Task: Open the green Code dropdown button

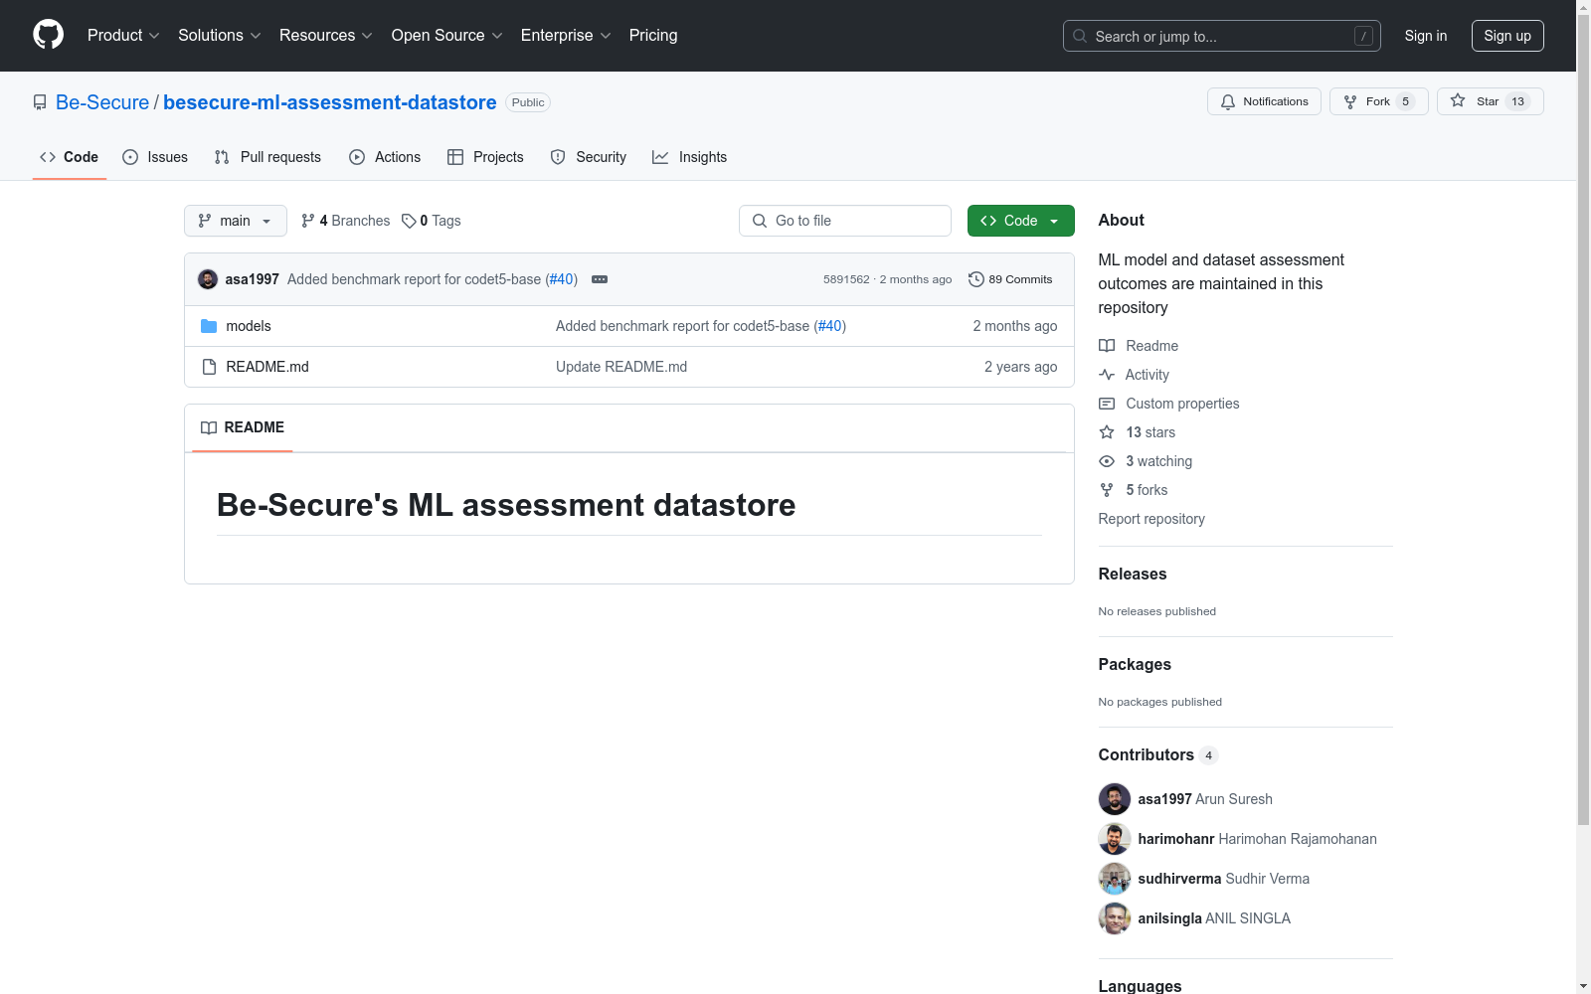Action: coord(1021,221)
